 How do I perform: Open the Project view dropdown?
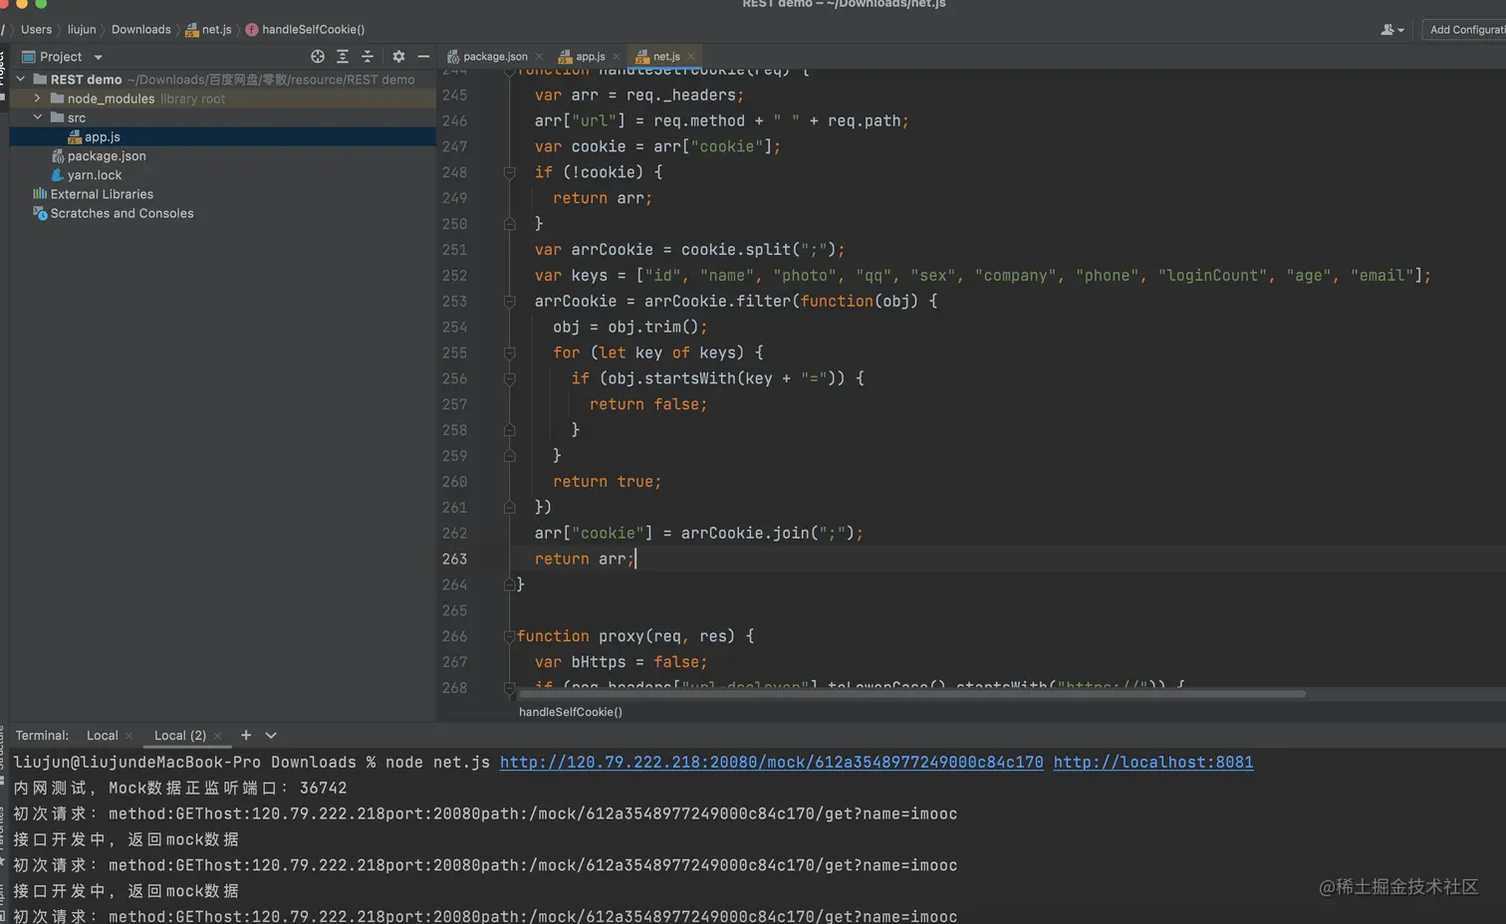[98, 57]
